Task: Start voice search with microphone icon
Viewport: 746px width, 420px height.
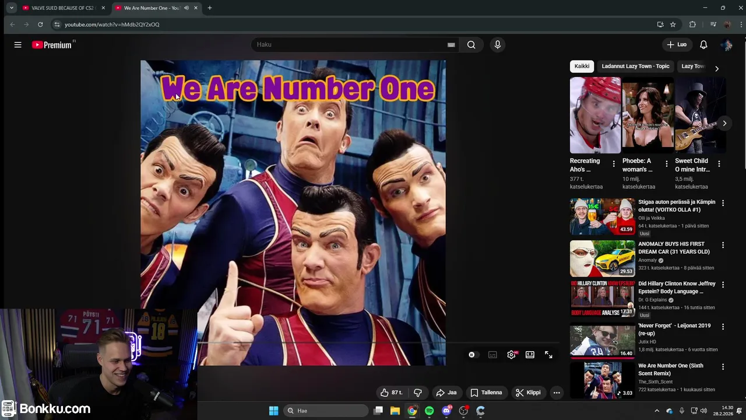Action: [497, 45]
